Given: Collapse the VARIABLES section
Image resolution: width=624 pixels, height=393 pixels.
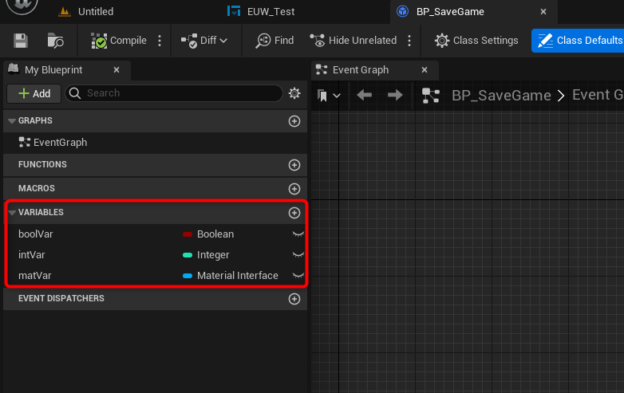Looking at the screenshot, I should tap(11, 213).
